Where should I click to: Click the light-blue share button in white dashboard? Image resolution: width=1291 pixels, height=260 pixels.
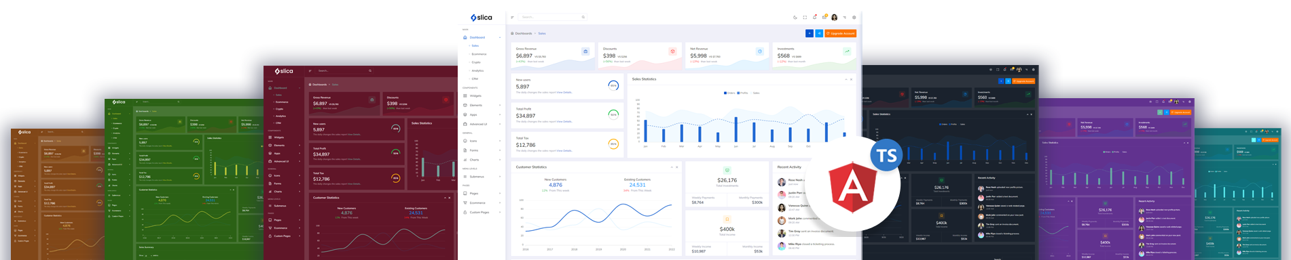(819, 33)
